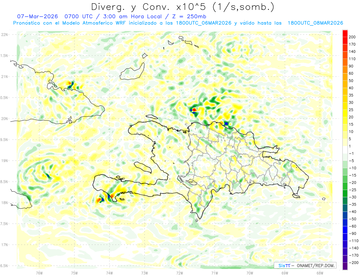
Task: Click the '70W' longitude label
Action: click(250, 273)
